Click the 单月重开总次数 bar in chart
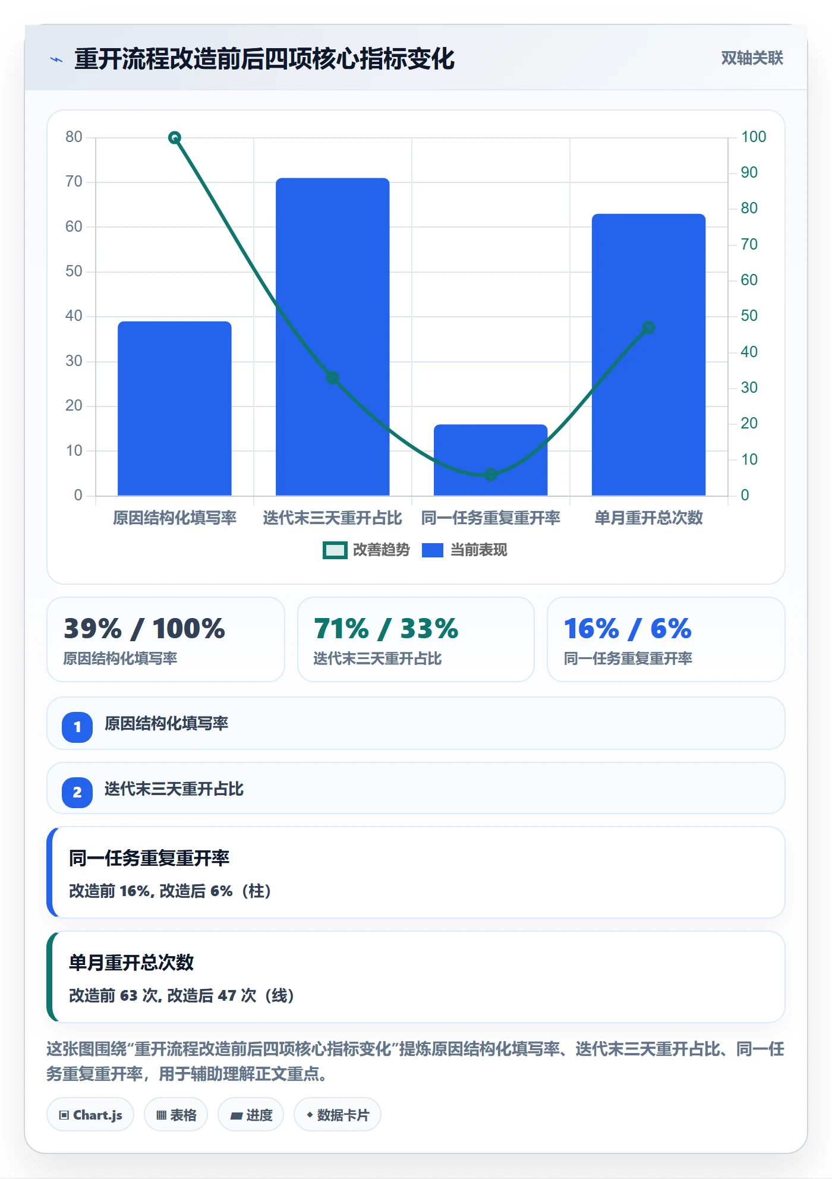 pos(649,355)
